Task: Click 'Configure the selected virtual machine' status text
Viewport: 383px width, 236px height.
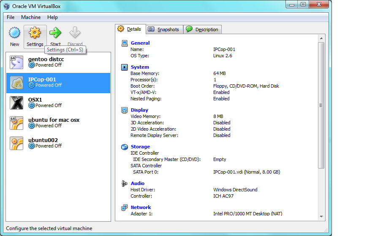Action: tap(49, 228)
